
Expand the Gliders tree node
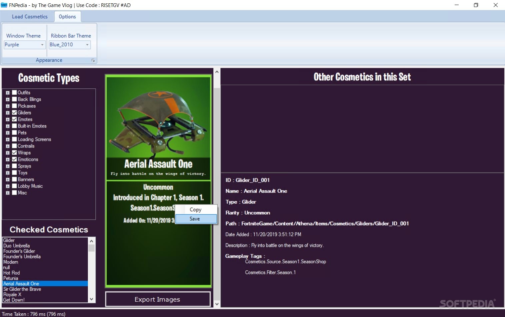pos(8,113)
